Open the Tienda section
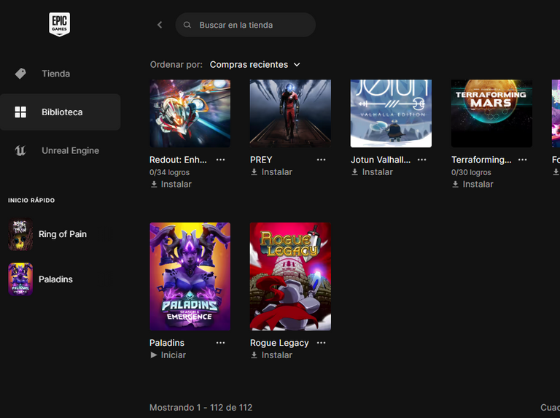The width and height of the screenshot is (560, 418). point(60,74)
